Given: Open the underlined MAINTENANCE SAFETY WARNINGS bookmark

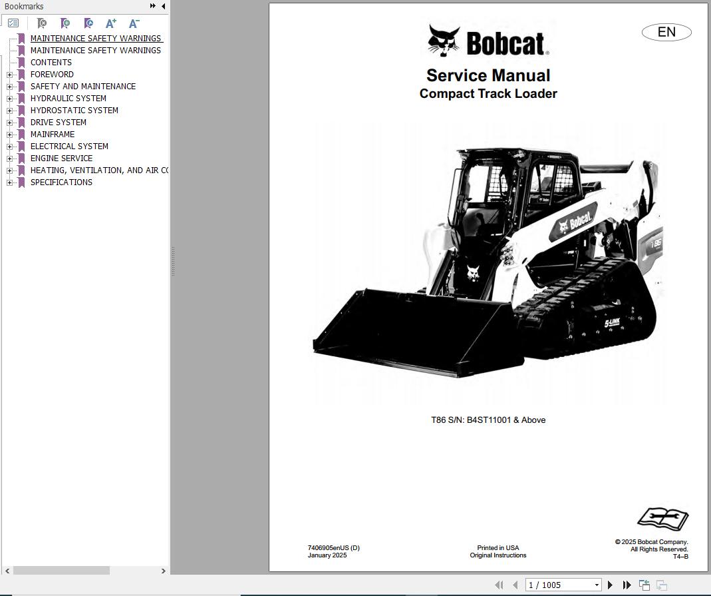Looking at the screenshot, I should 96,38.
